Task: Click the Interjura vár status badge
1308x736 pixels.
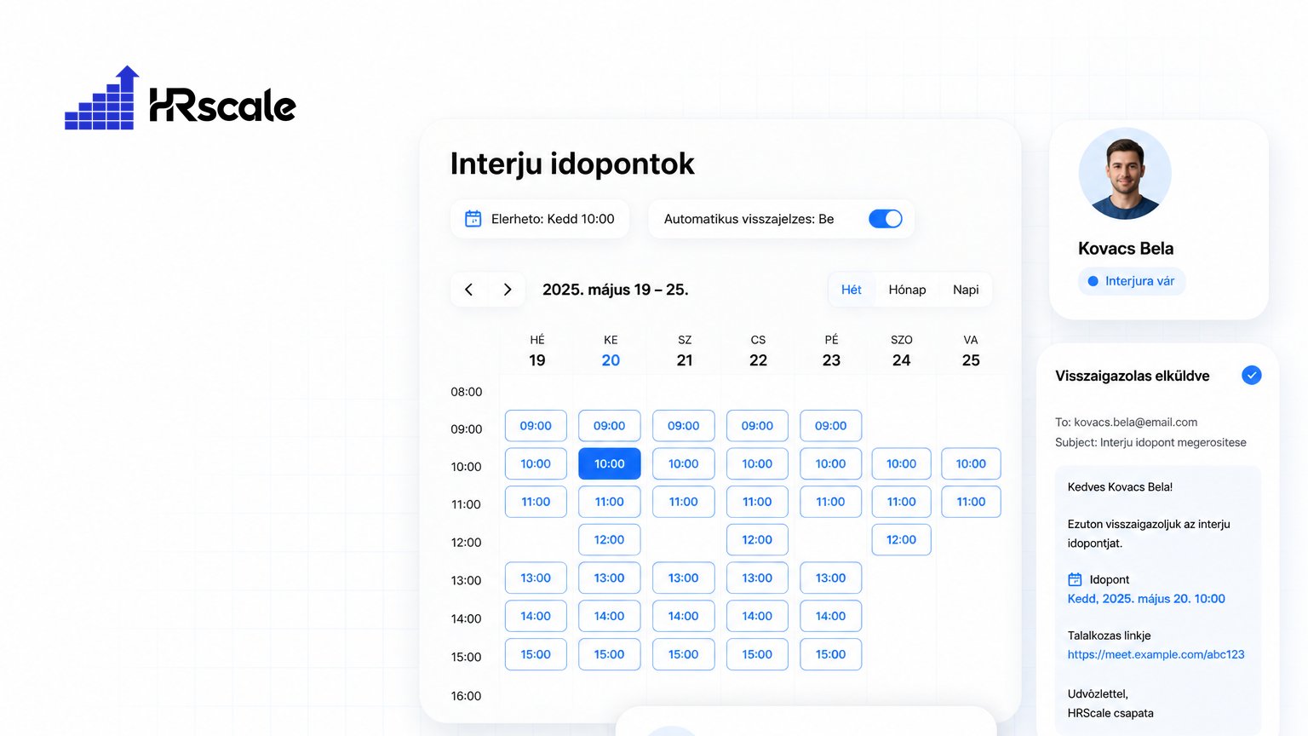Action: [x=1132, y=281]
